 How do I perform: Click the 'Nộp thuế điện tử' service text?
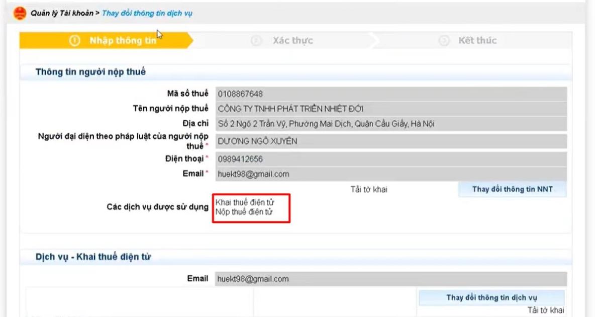[244, 212]
